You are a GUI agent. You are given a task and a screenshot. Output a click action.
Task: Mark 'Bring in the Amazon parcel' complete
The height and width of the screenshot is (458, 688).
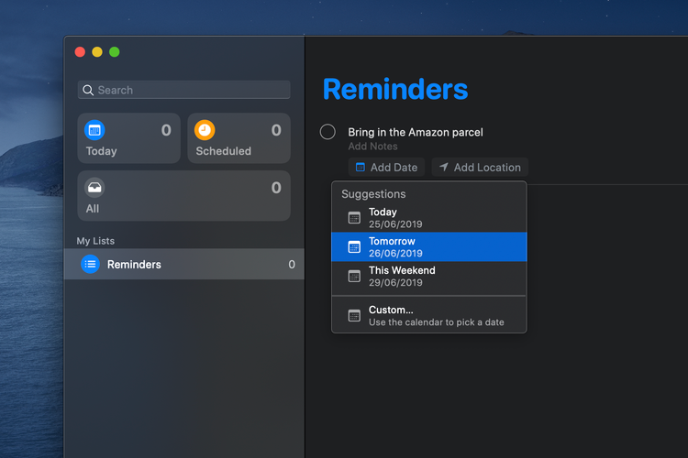click(327, 132)
